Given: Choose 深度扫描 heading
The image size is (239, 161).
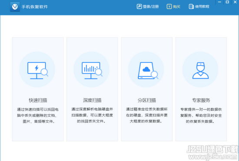Looking at the screenshot, I should pyautogui.click(x=92, y=100).
